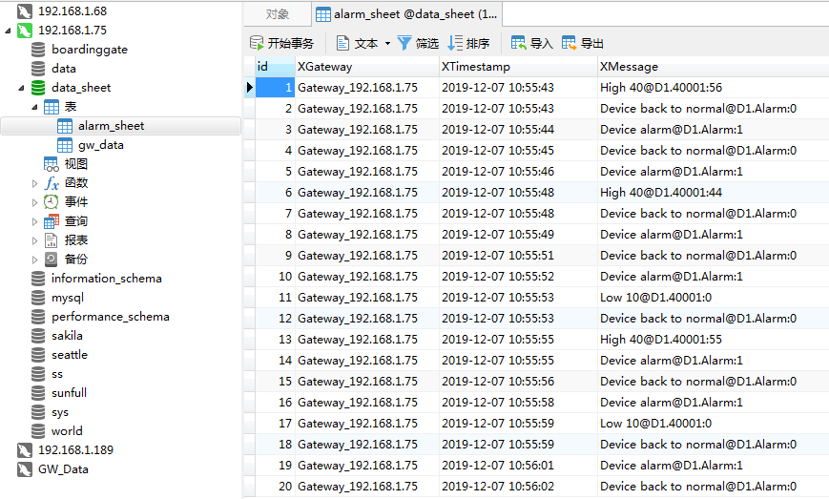Select the ss database

click(57, 374)
